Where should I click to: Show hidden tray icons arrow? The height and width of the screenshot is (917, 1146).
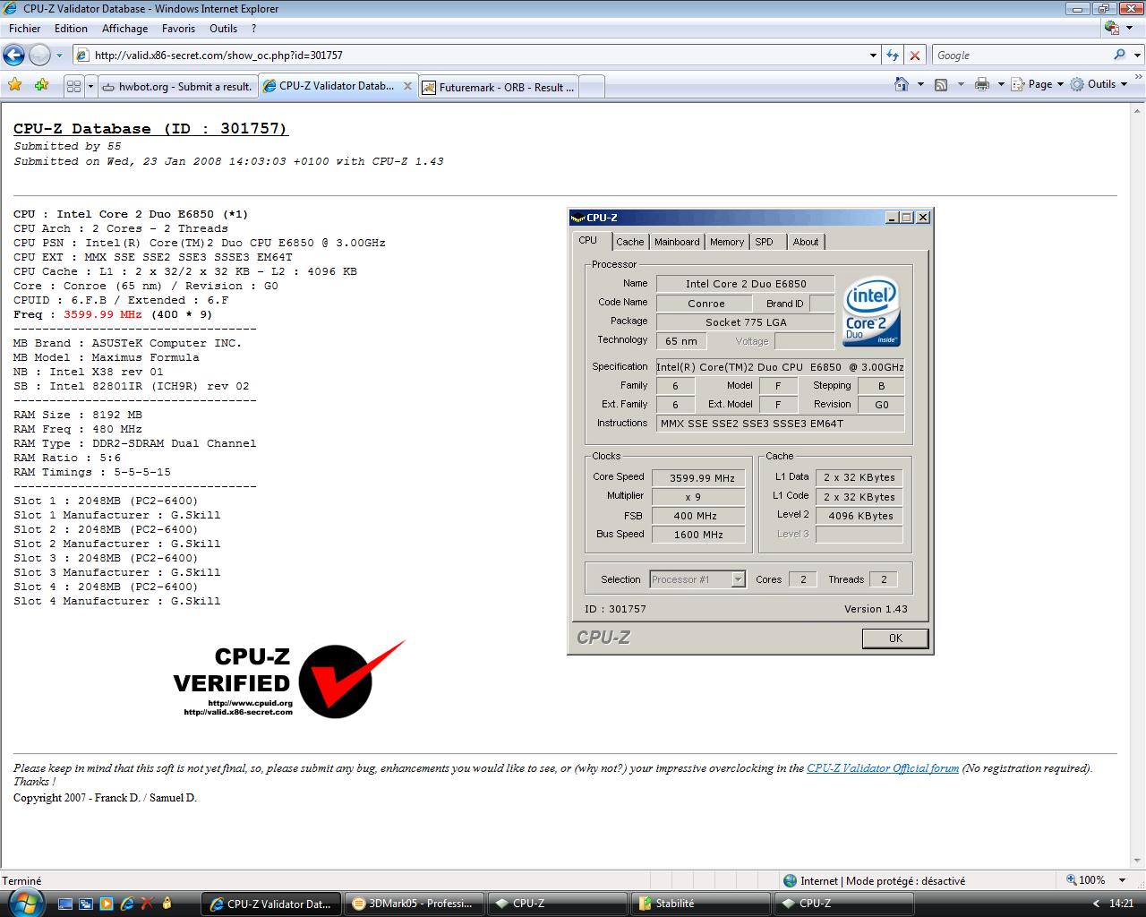pos(1096,904)
